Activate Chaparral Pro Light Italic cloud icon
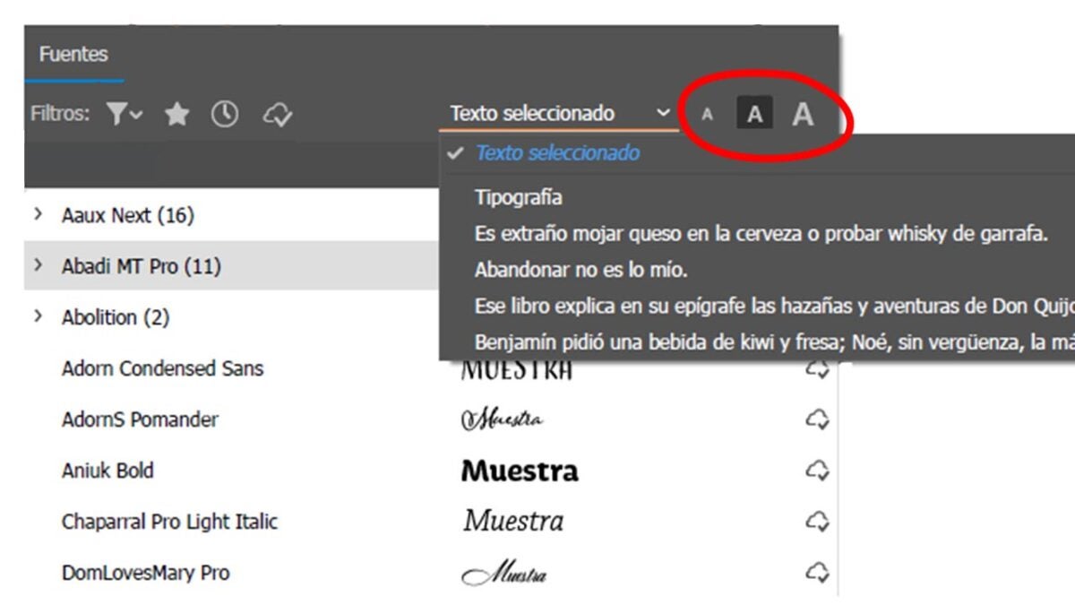The width and height of the screenshot is (1075, 605). [x=816, y=521]
